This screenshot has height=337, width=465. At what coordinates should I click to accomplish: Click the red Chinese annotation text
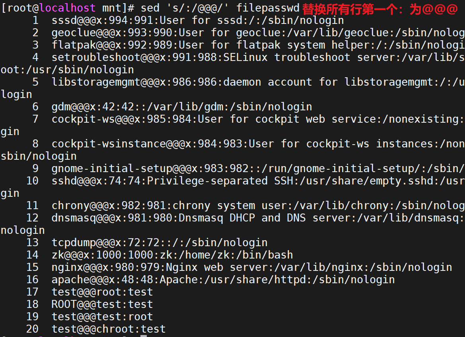click(x=380, y=9)
